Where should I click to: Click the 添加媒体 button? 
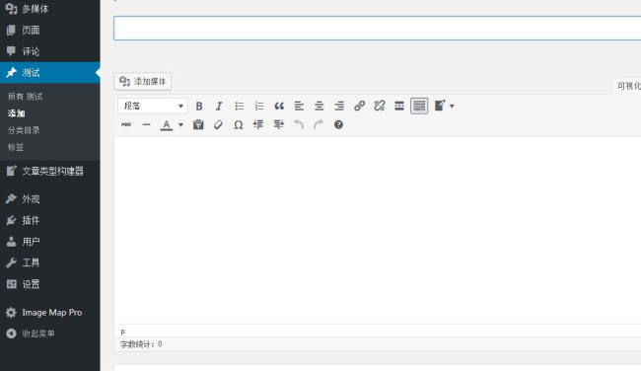click(x=143, y=81)
